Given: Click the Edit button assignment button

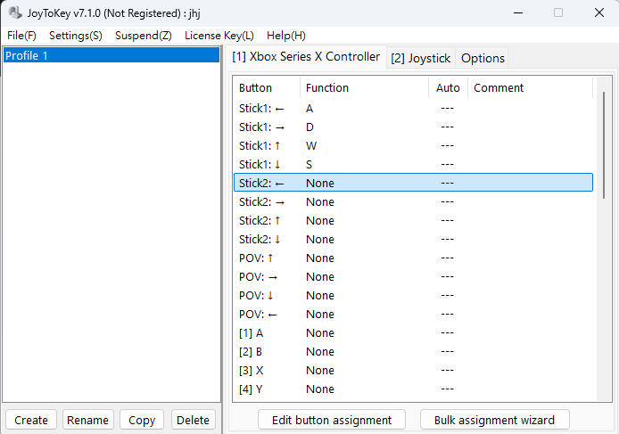Looking at the screenshot, I should pyautogui.click(x=332, y=420).
